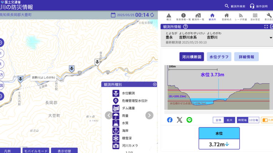Click the highlighted water level marker on map
The width and height of the screenshot is (273, 153).
[72, 69]
